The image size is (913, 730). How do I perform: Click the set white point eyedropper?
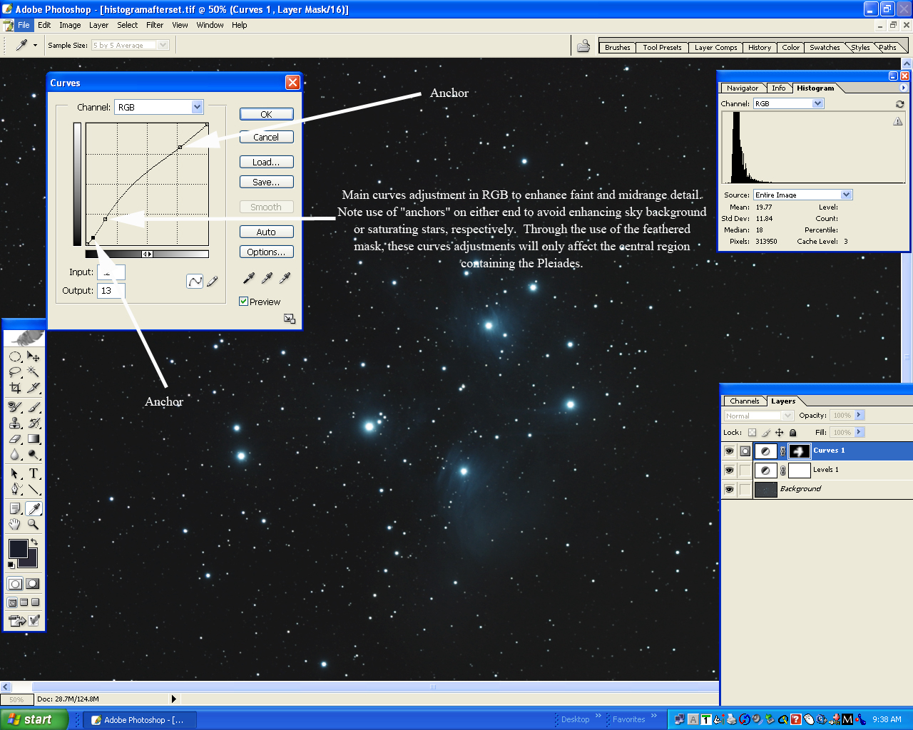coord(285,278)
